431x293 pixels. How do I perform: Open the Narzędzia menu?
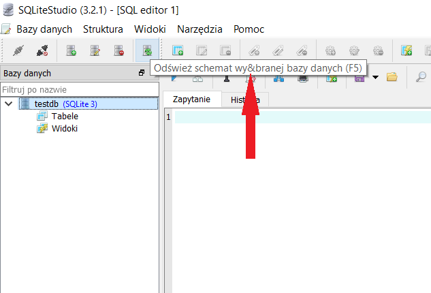click(199, 29)
